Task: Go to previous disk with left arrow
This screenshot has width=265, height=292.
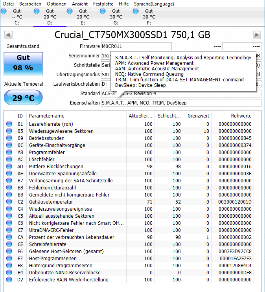Action: (x=8, y=35)
